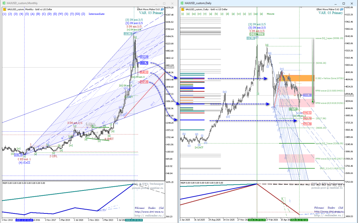Select the orange Yellow Zone rectangle

pyautogui.click(x=298, y=78)
